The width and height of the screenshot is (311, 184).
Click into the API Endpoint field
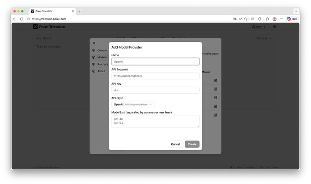point(155,76)
